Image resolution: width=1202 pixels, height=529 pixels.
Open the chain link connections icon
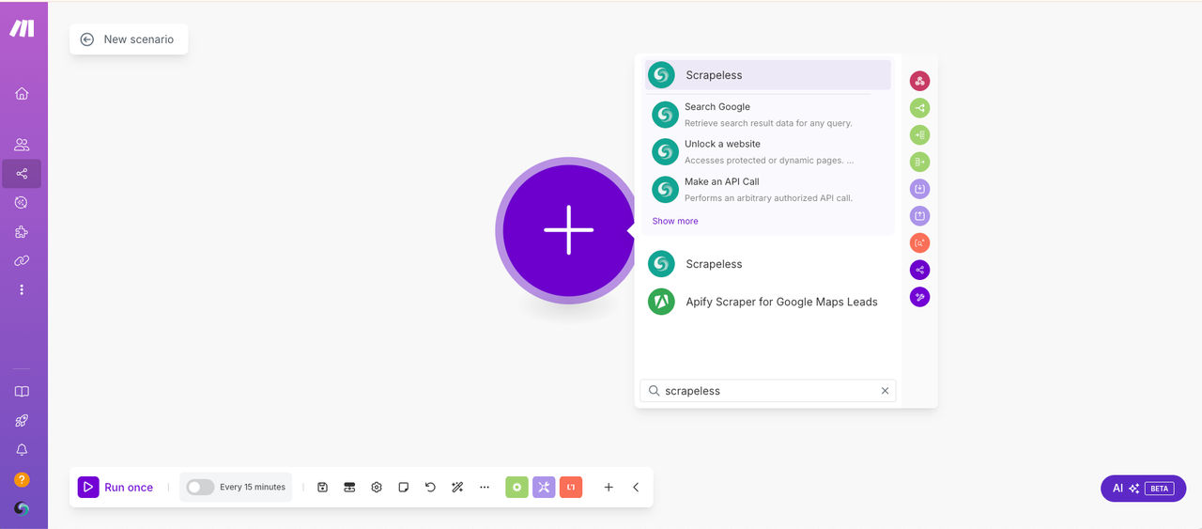[22, 260]
